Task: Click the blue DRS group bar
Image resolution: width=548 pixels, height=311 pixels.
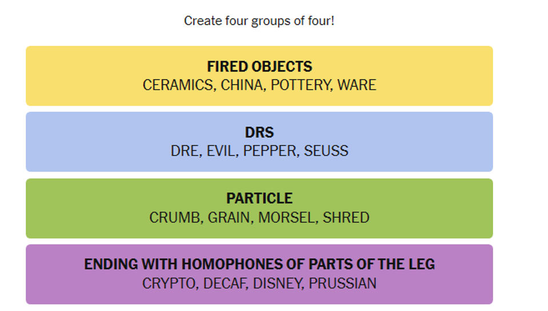Action: [x=259, y=142]
